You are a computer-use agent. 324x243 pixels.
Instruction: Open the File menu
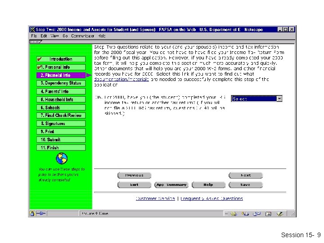[34, 36]
